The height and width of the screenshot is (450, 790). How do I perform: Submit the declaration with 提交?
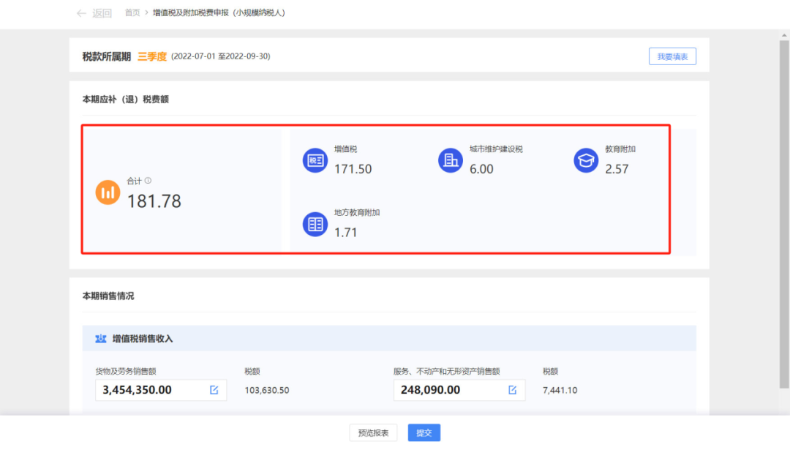click(x=424, y=432)
